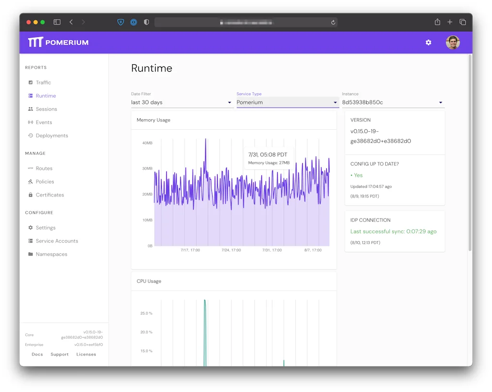Open the Service Type dropdown
This screenshot has height=392, width=492.
[287, 102]
